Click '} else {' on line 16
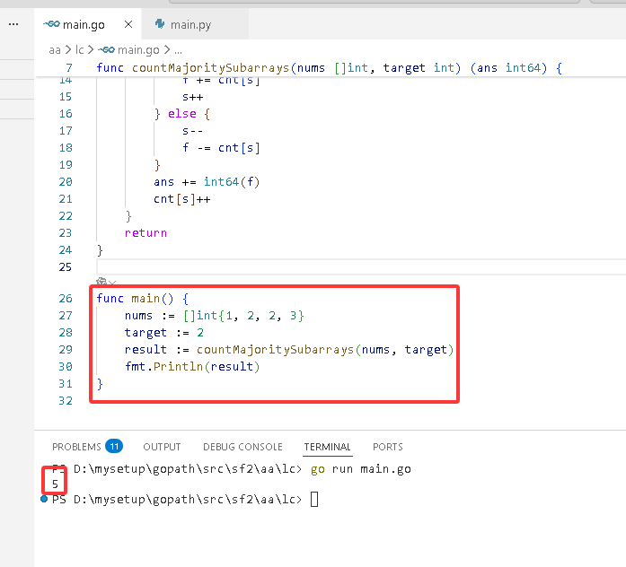Image resolution: width=626 pixels, height=567 pixels. tap(182, 114)
